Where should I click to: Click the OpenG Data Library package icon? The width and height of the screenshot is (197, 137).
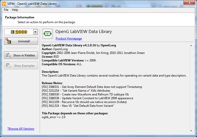pos(48,34)
